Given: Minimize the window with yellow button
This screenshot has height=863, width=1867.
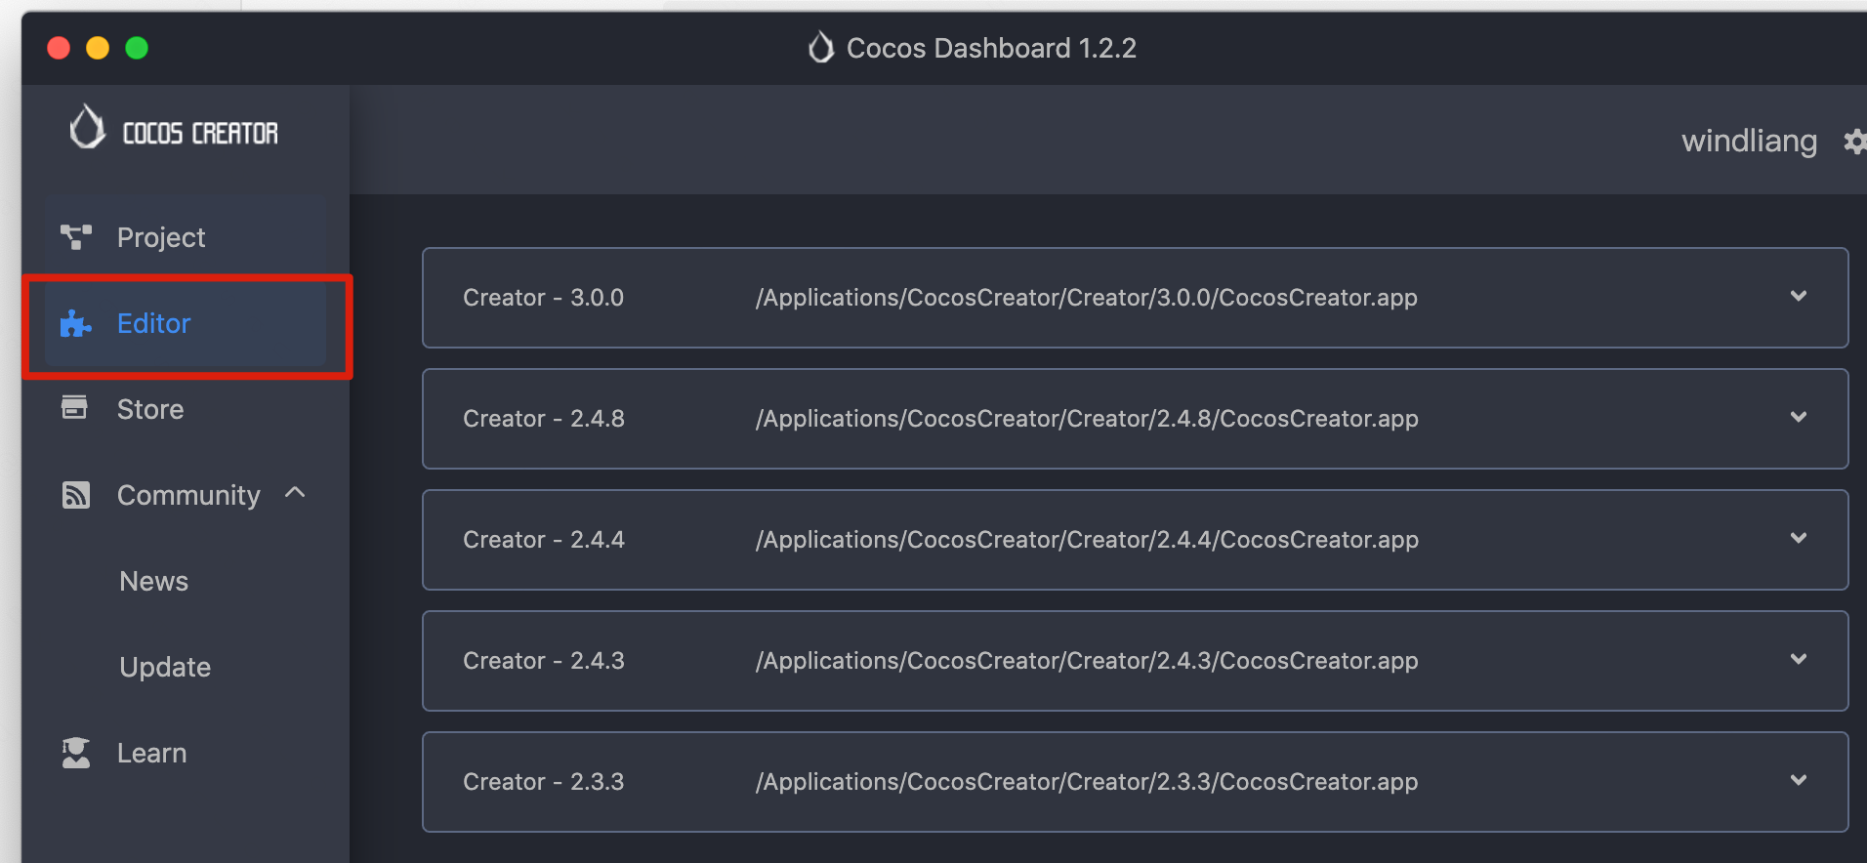Looking at the screenshot, I should click(98, 48).
